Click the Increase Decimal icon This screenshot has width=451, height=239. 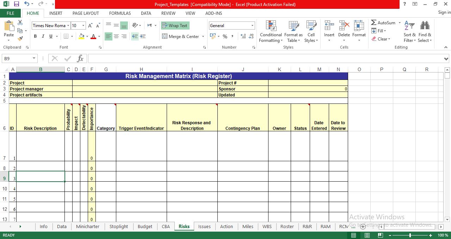pos(243,36)
